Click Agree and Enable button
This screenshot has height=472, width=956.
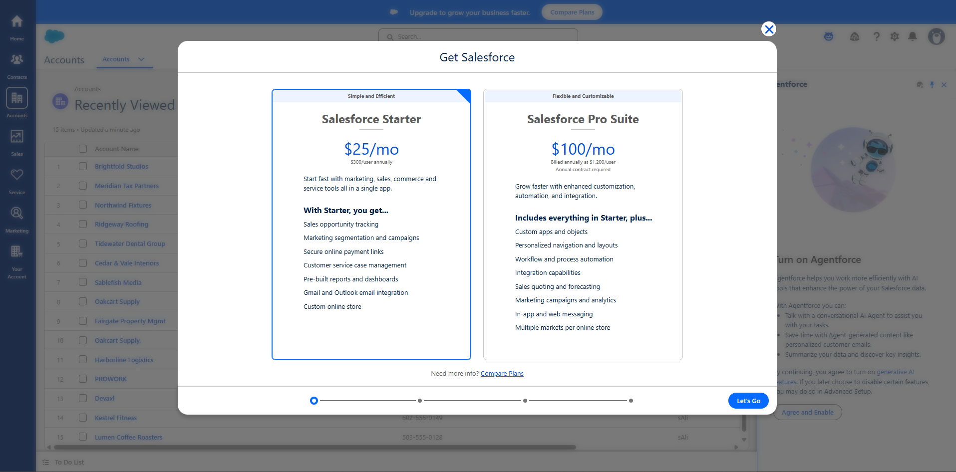pyautogui.click(x=807, y=412)
